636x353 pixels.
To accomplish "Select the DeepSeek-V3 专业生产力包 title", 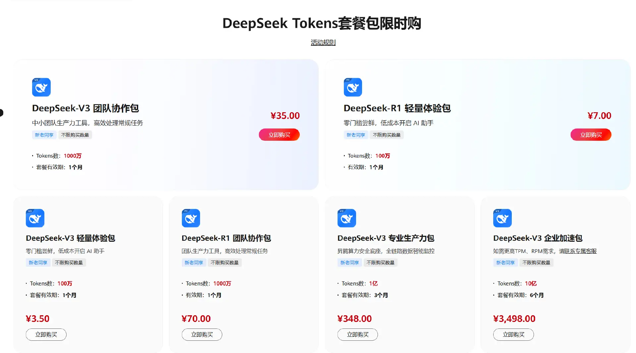I will pyautogui.click(x=386, y=238).
